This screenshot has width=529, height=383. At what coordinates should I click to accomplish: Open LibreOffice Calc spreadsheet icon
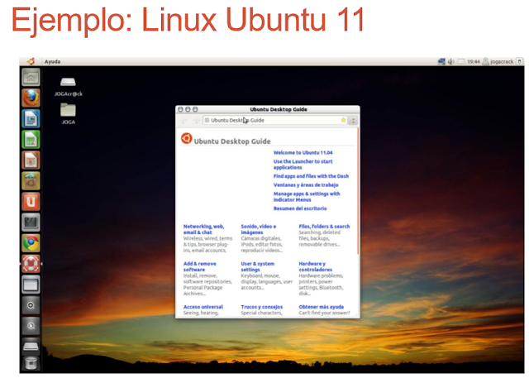tap(31, 140)
